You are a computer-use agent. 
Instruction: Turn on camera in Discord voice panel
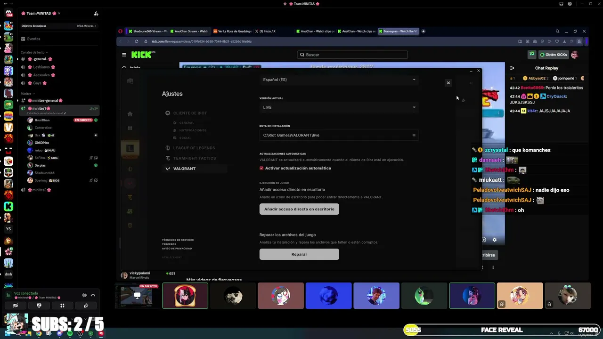coord(16,305)
